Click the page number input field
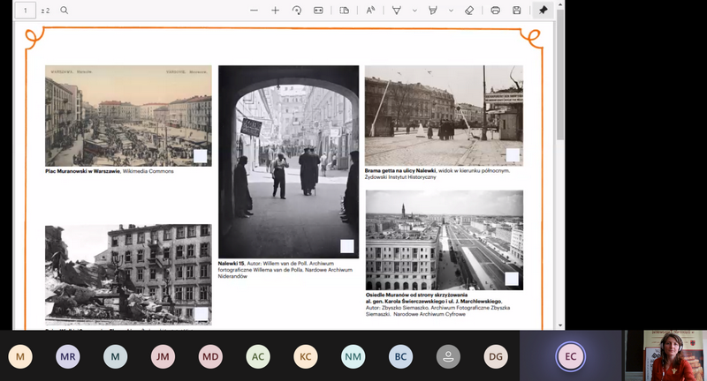Screen dimensions: 707x381 (24, 11)
